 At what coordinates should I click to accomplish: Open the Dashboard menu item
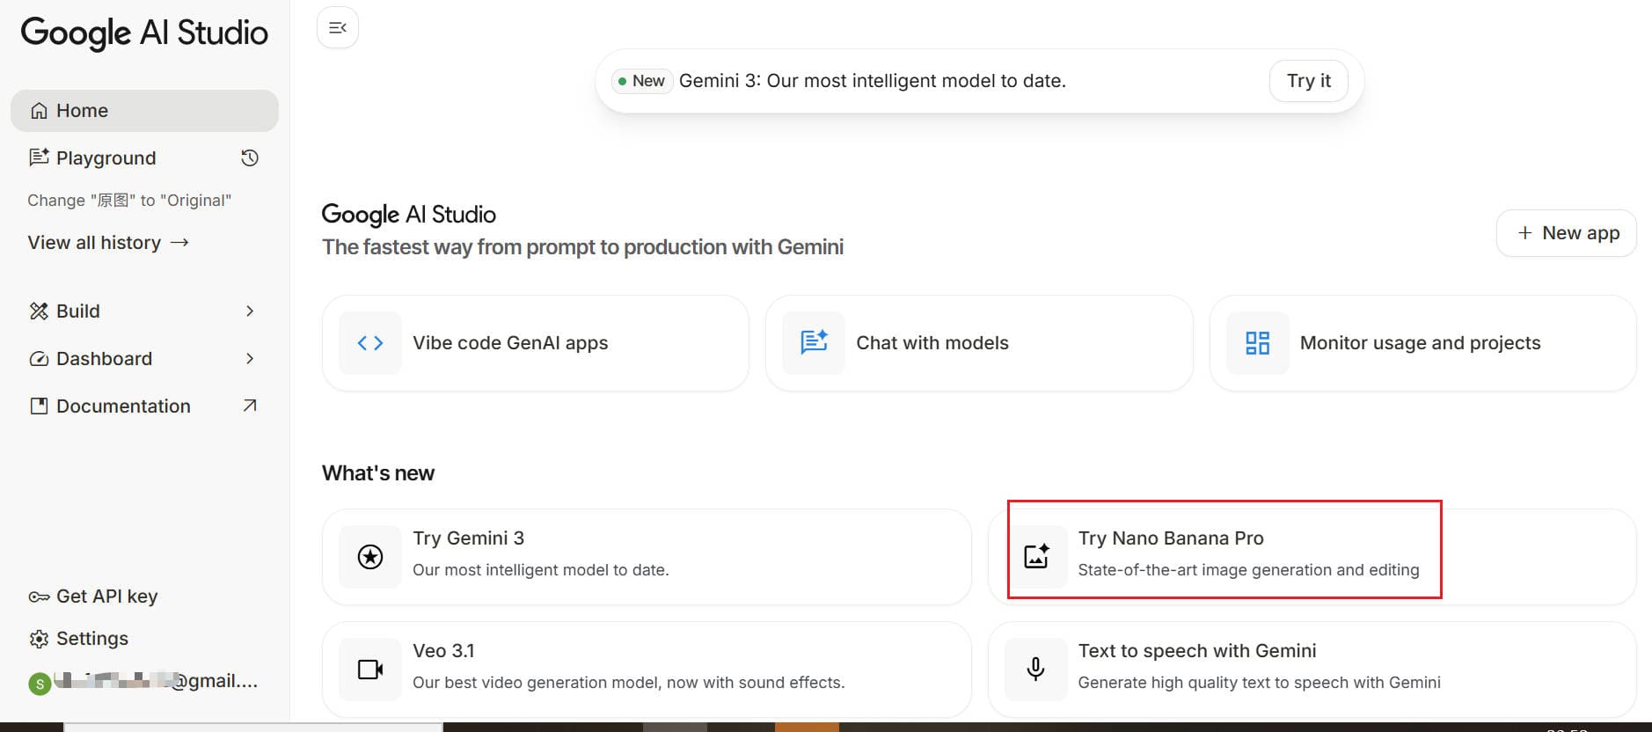pyautogui.click(x=144, y=359)
